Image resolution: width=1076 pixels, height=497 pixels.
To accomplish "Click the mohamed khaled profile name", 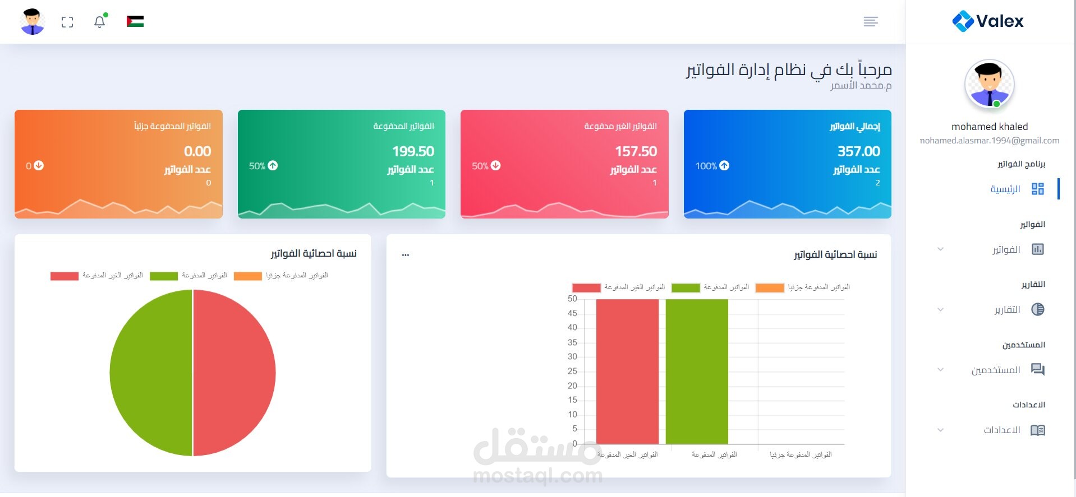I will pos(990,127).
